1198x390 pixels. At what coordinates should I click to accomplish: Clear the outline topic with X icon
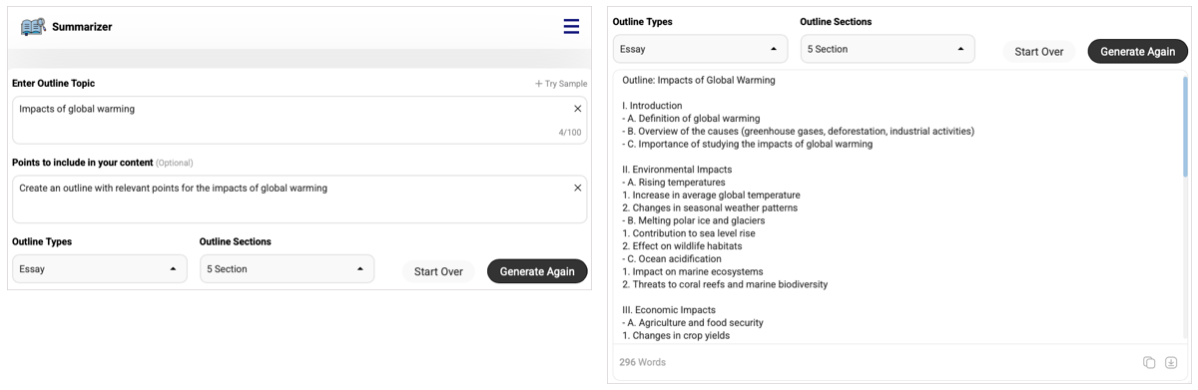(577, 109)
